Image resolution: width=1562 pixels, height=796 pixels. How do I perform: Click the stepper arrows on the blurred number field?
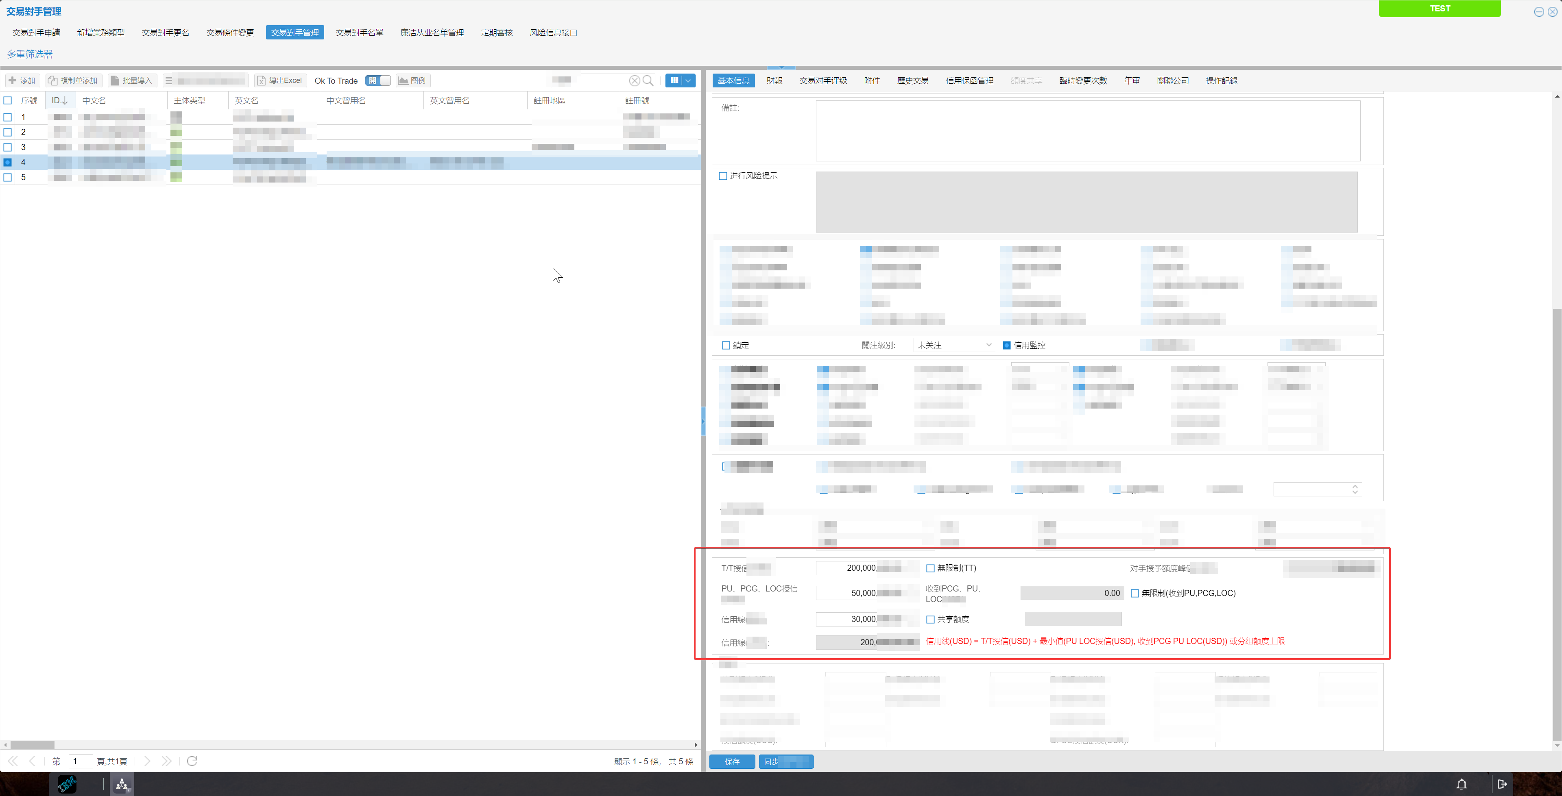(x=1355, y=489)
